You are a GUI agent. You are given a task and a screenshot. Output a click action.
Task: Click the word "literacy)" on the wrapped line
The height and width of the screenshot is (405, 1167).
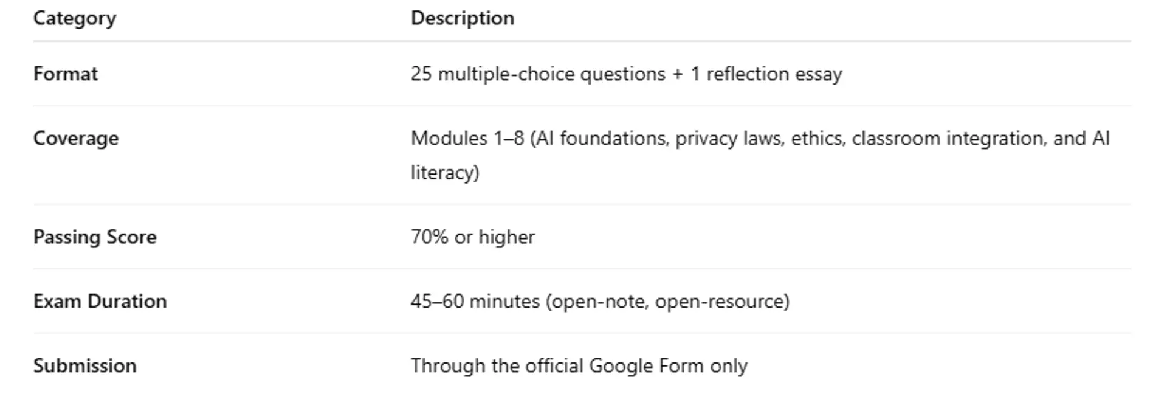[x=445, y=172]
